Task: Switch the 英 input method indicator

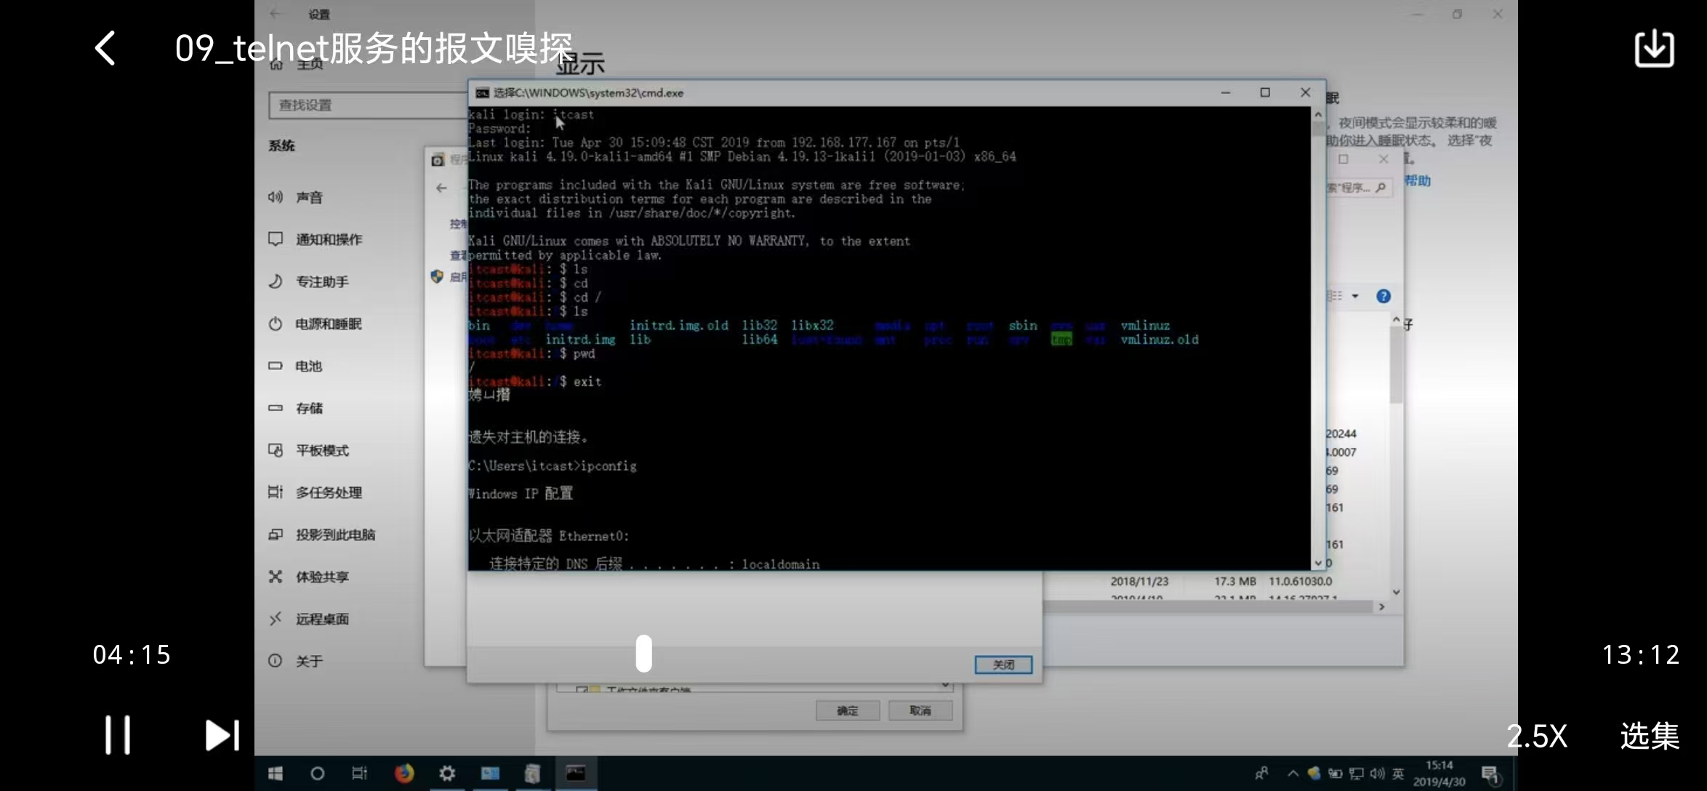Action: click(1398, 774)
